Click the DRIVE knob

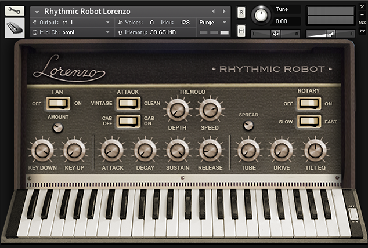(x=282, y=150)
